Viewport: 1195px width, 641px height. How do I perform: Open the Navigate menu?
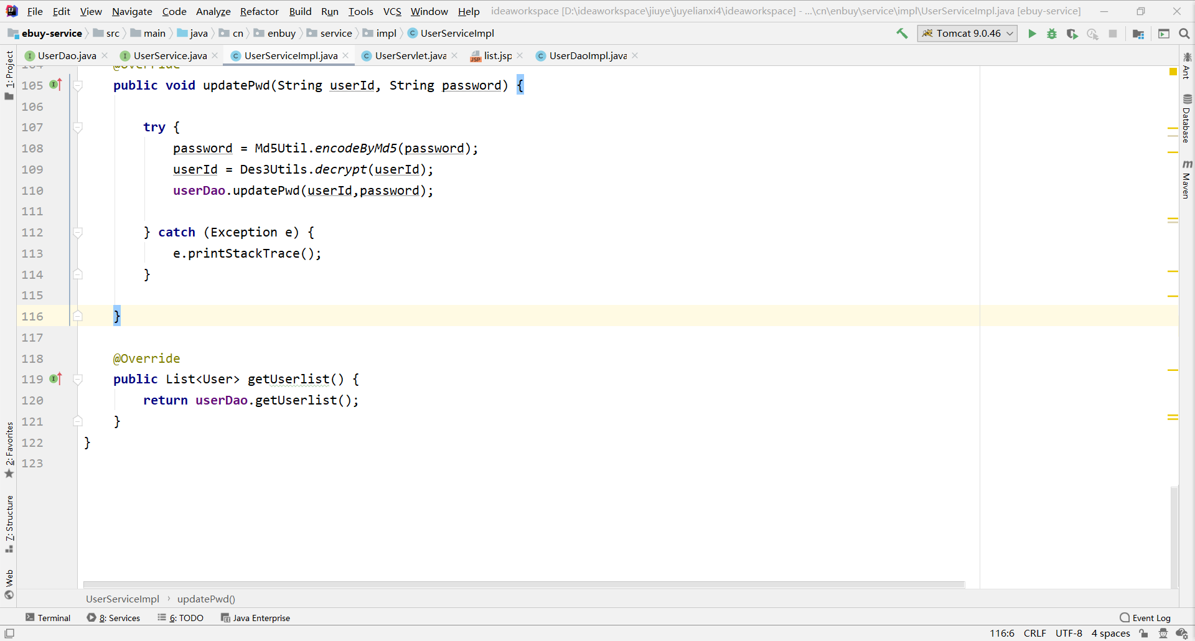pyautogui.click(x=132, y=11)
